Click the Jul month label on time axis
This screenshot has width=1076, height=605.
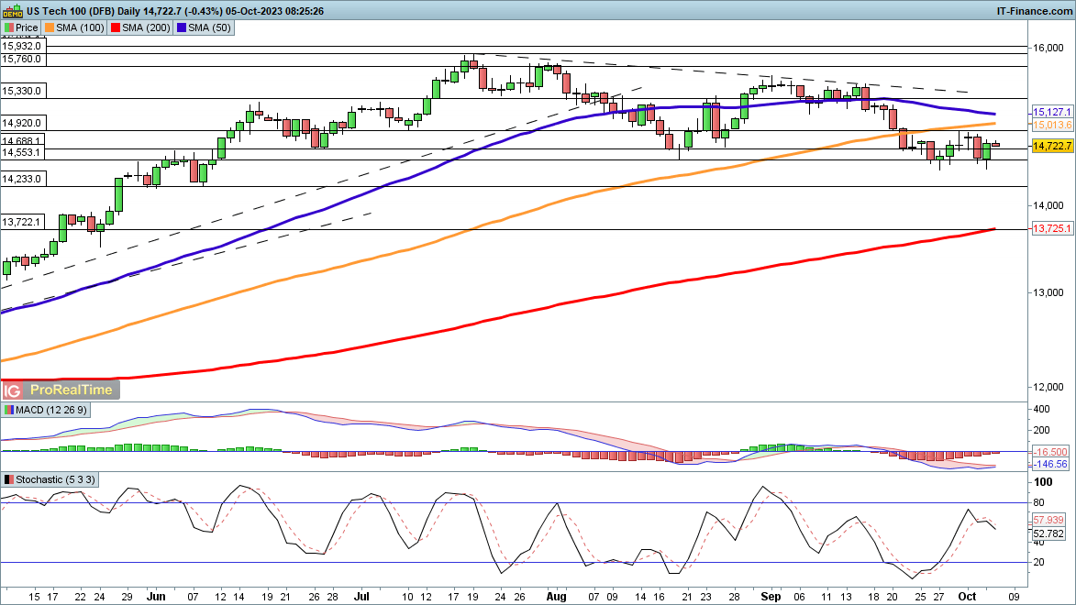361,596
